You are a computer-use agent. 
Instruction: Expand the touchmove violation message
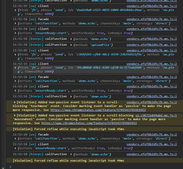(15, 102)
